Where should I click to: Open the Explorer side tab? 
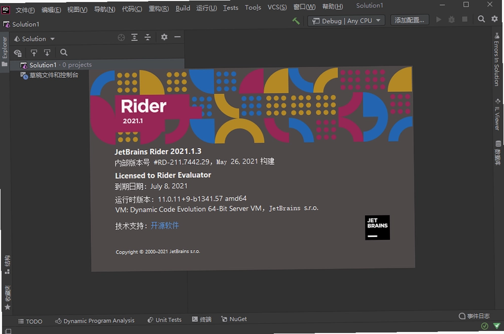tap(5, 51)
